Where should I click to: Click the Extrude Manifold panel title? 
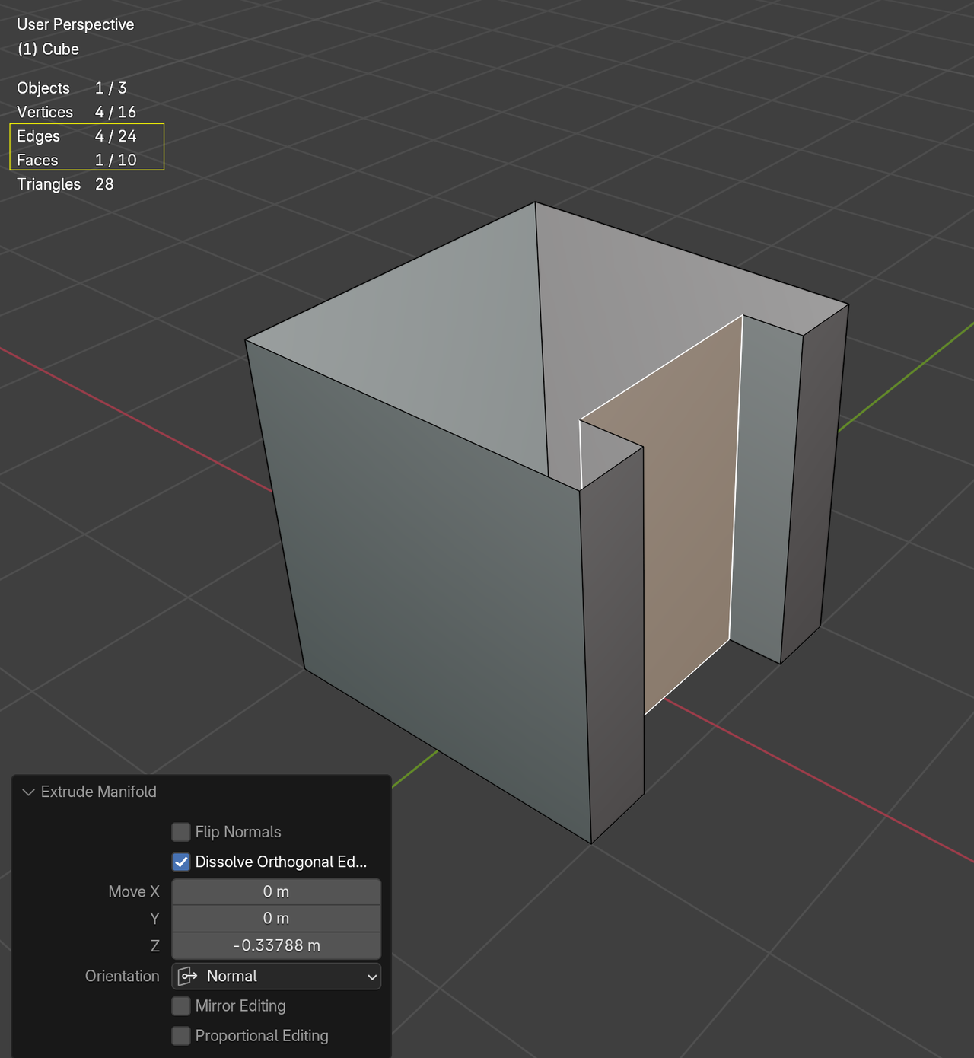pyautogui.click(x=97, y=792)
